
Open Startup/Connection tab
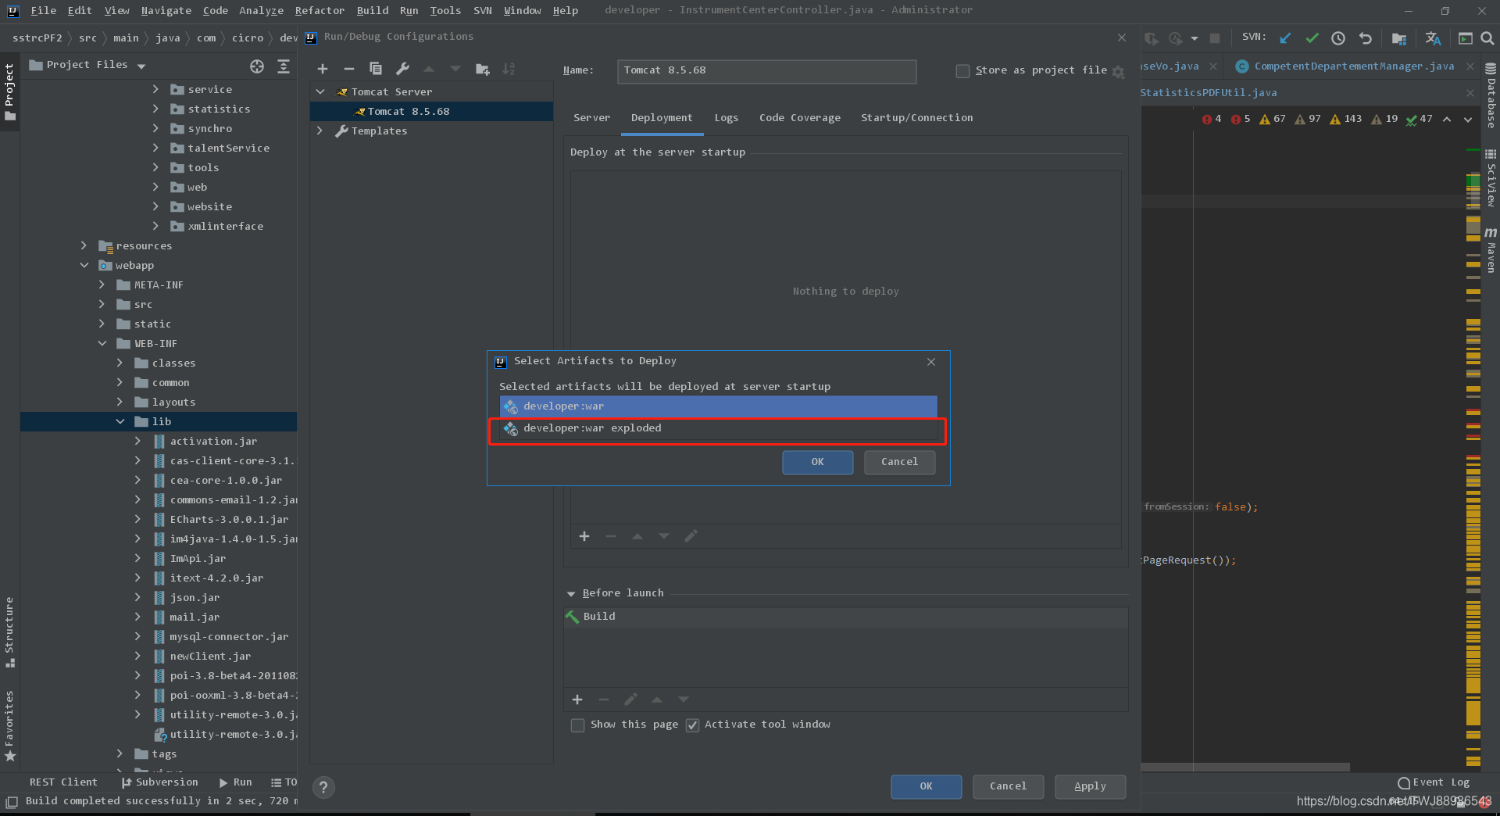coord(916,118)
